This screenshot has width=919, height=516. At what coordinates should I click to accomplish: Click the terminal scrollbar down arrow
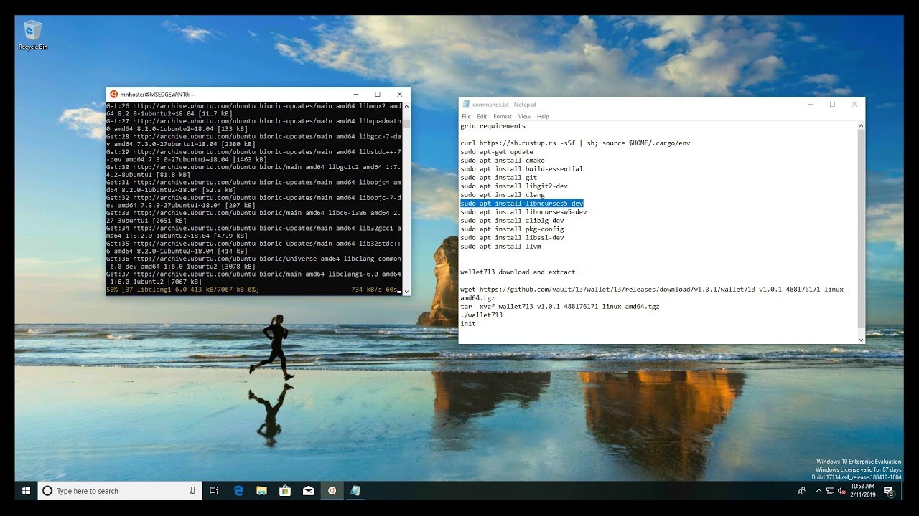pos(406,292)
